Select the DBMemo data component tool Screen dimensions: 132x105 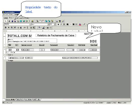click(40, 21)
